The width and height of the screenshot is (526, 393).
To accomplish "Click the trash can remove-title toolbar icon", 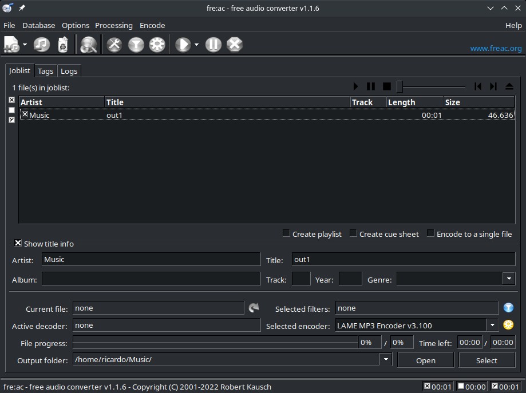I will [63, 44].
